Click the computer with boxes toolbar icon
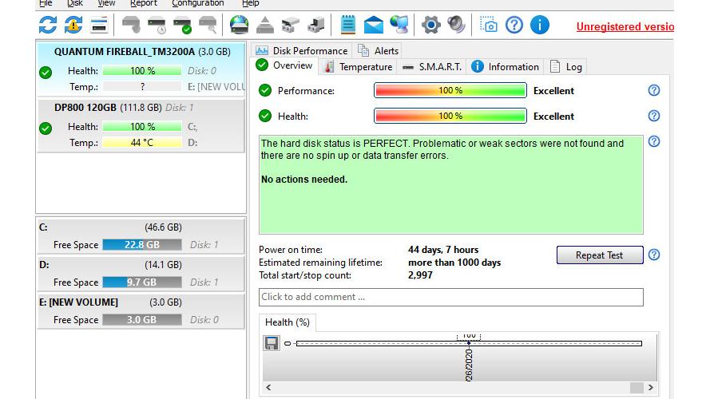The width and height of the screenshot is (710, 399). (x=316, y=25)
